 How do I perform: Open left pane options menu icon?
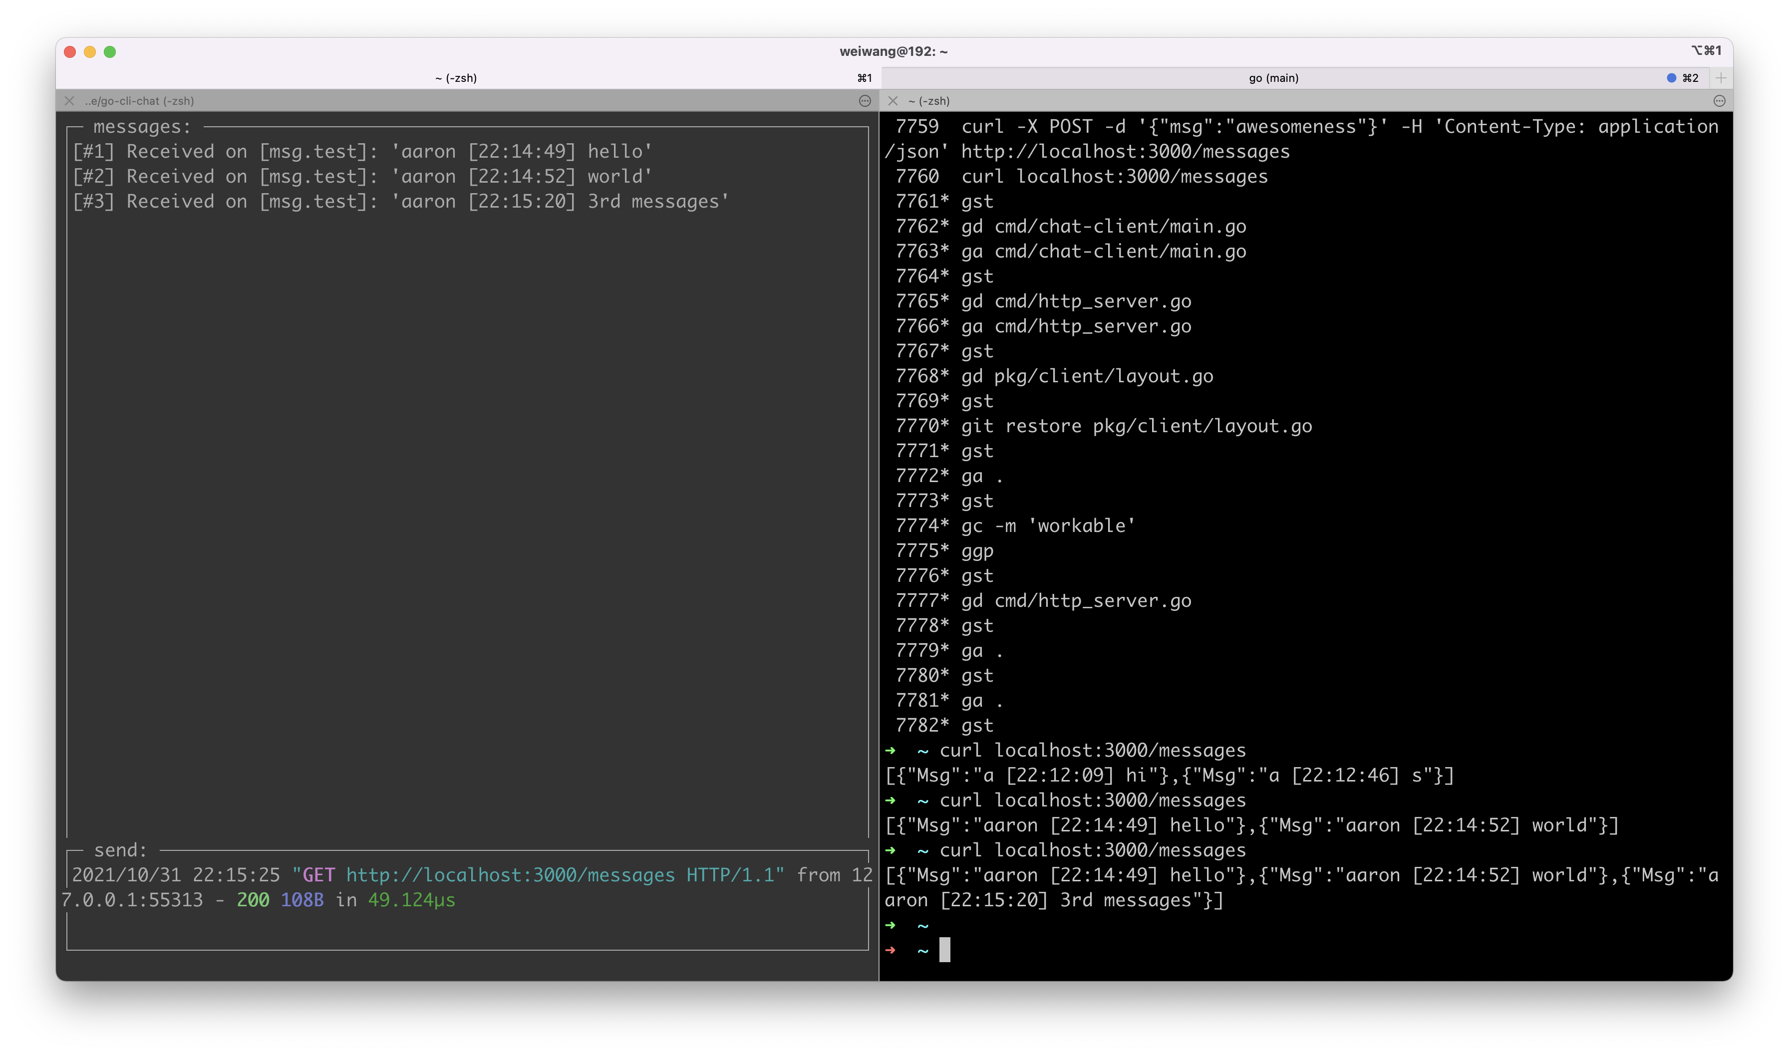865,101
